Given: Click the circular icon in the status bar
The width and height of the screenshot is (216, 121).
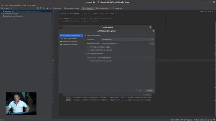Looking at the screenshot, I should [x=211, y=120].
